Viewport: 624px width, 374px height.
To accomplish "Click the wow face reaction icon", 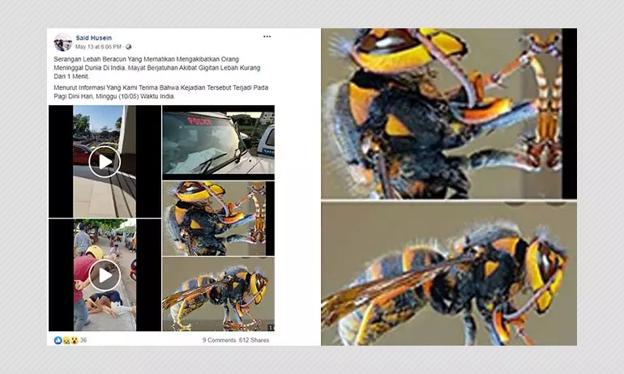I will pos(74,340).
